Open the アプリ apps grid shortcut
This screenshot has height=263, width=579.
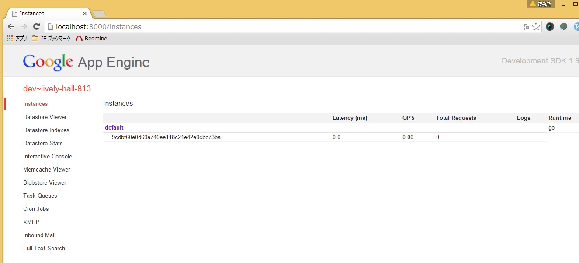[x=17, y=39]
